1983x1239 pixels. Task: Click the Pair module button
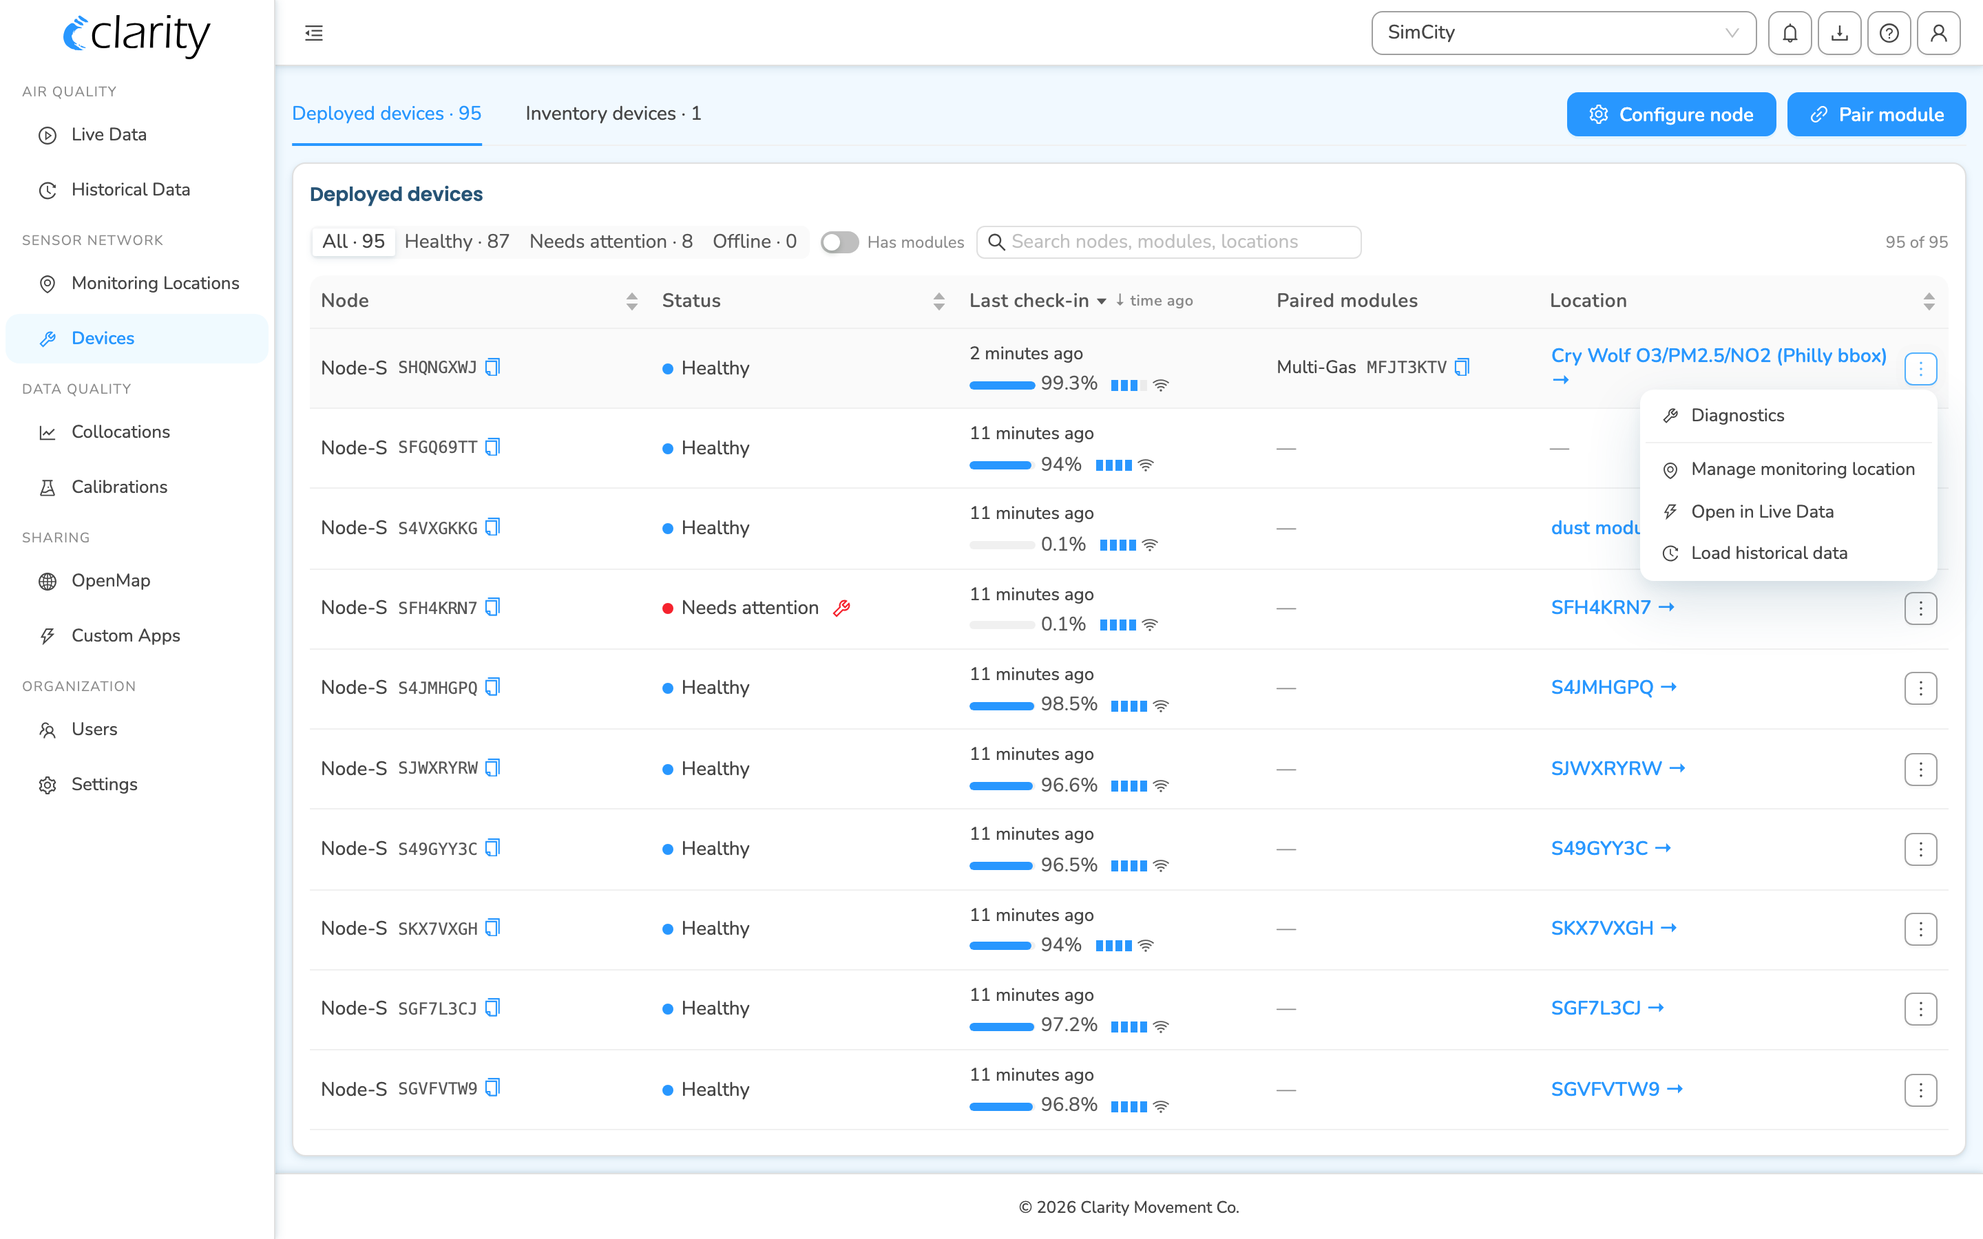click(1876, 115)
